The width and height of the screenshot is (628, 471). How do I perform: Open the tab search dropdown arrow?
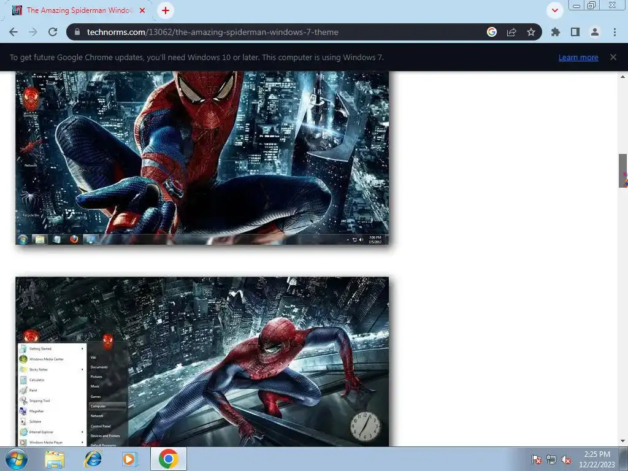[555, 10]
